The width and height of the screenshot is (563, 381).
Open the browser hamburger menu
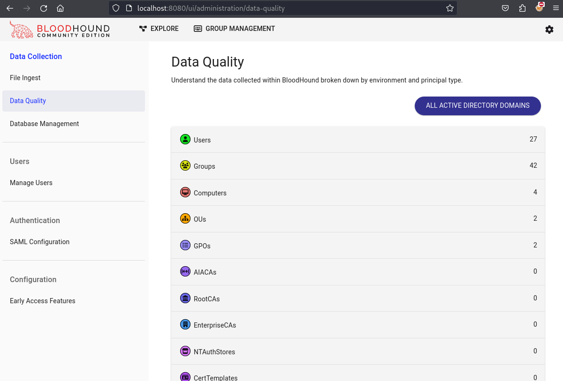(555, 8)
